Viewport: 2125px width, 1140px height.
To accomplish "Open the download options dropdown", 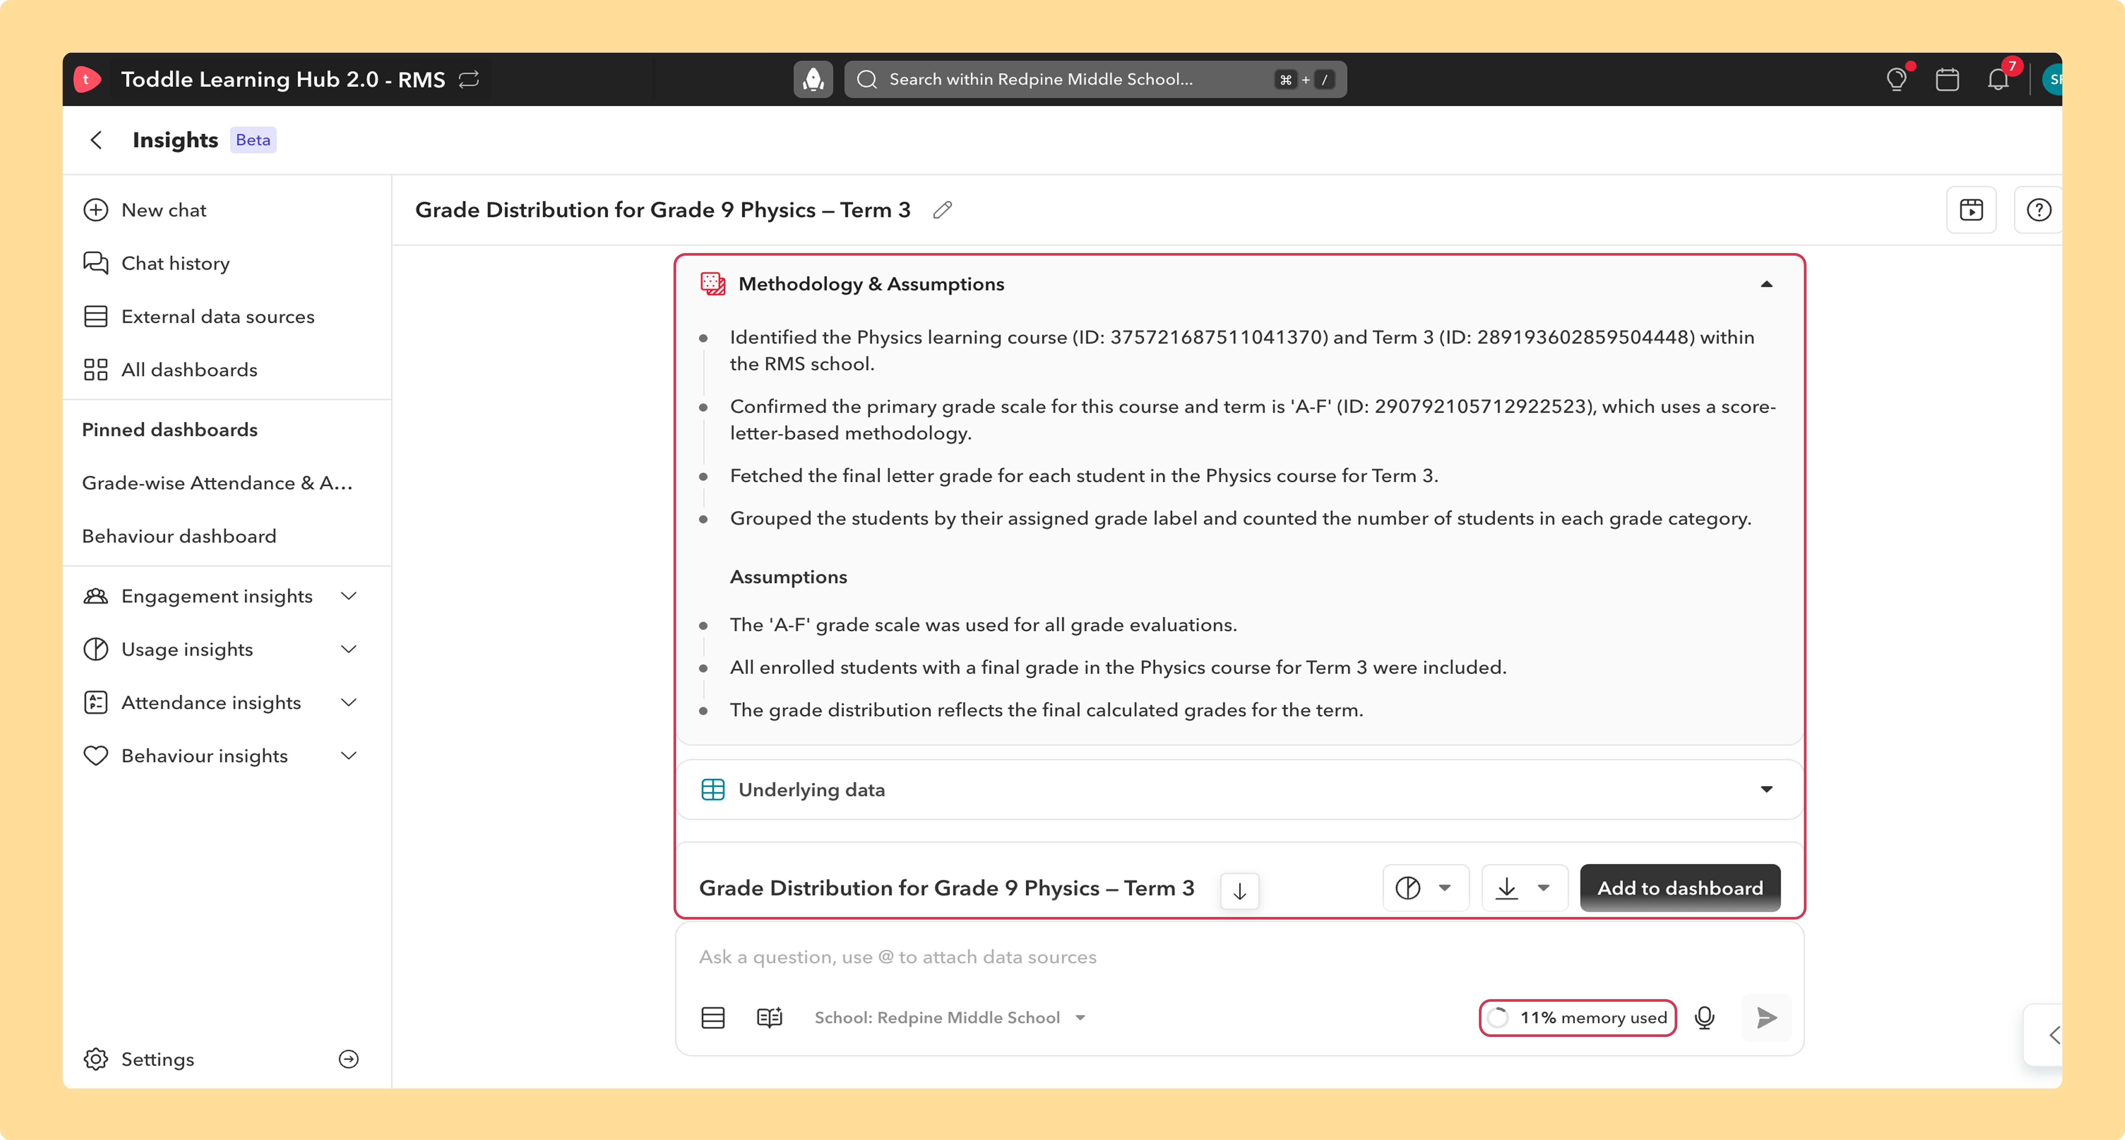I will (x=1524, y=888).
